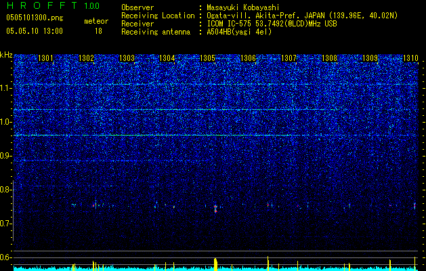426x271 pixels.
Task: Select the ICOM IC-575 receiver description
Action: pyautogui.click(x=272, y=24)
